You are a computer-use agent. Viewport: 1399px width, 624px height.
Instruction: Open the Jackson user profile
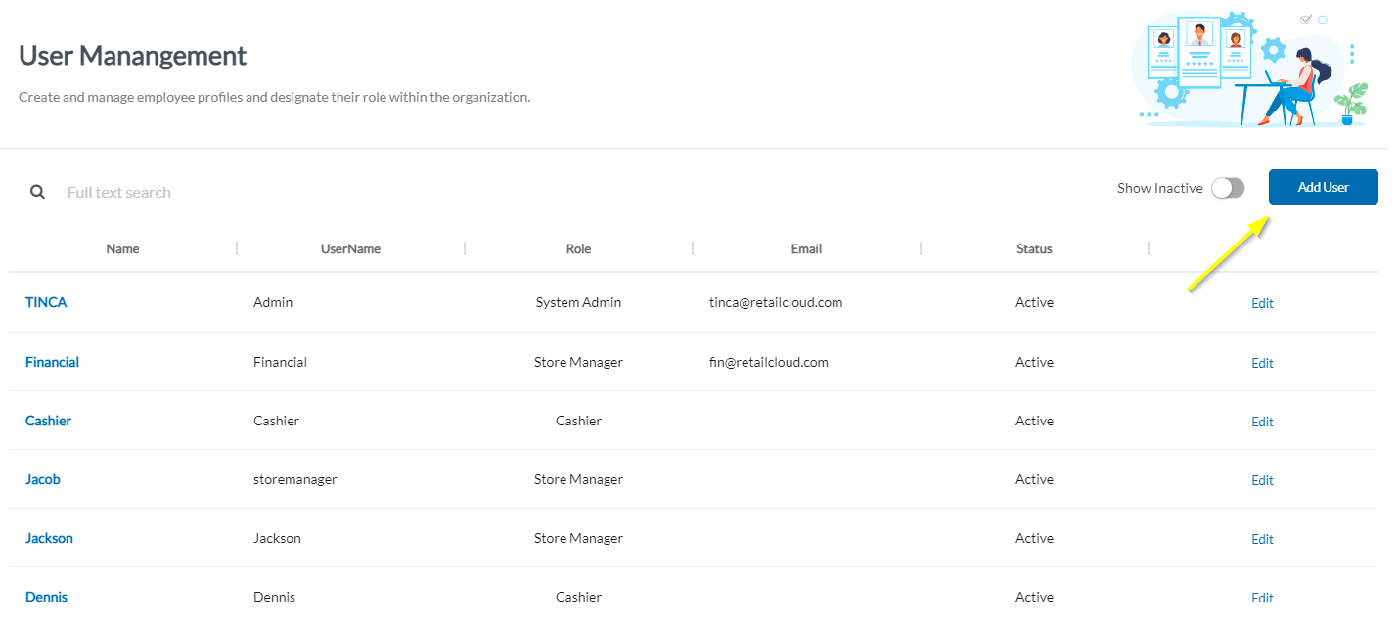(49, 538)
